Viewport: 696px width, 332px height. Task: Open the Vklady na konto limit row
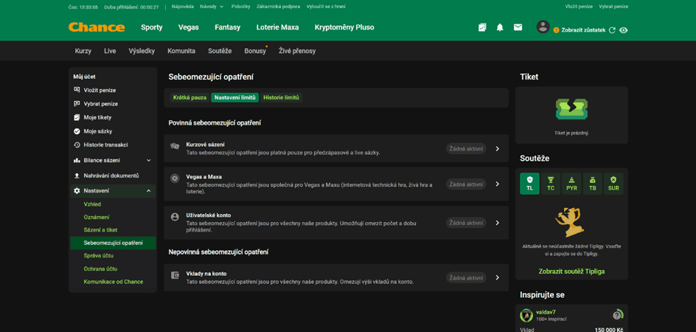(336, 278)
